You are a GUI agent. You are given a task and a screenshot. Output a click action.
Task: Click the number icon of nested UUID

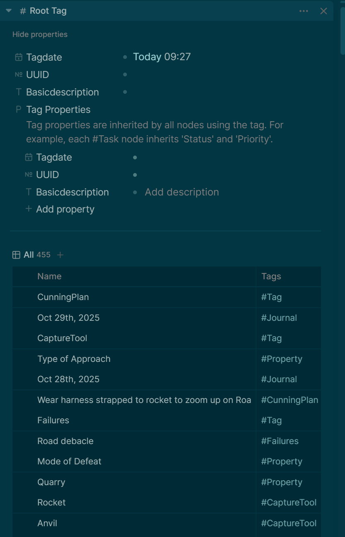click(x=29, y=175)
